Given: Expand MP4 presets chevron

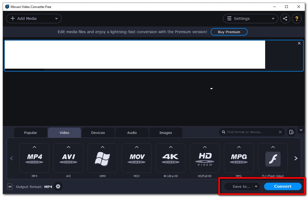Looking at the screenshot, I should click(34, 147).
